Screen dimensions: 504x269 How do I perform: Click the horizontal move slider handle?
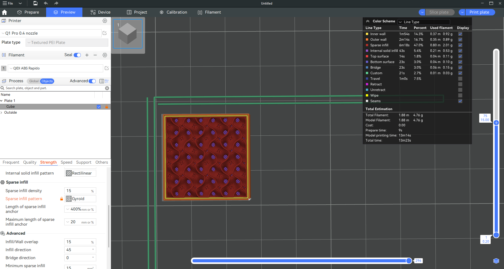[409, 261]
